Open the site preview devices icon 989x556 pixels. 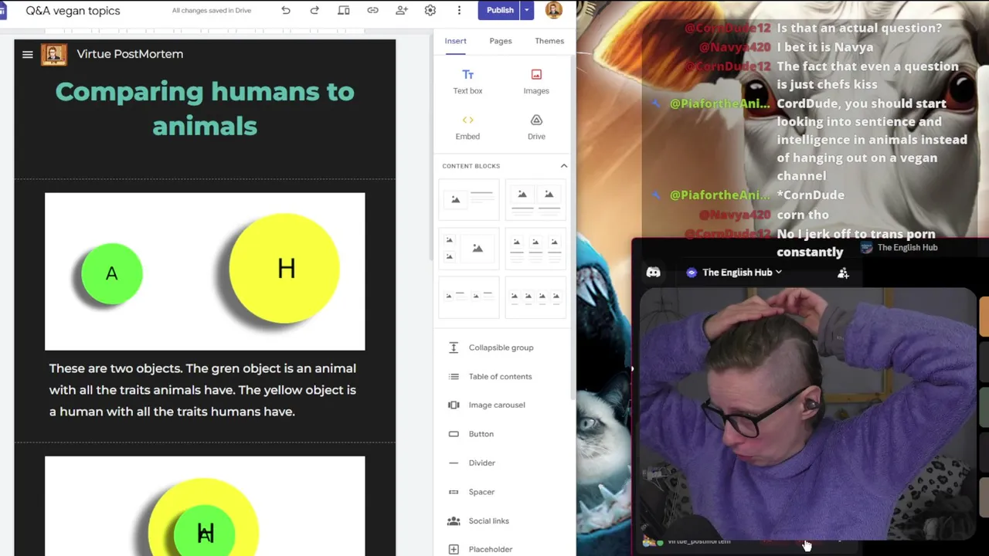coord(344,10)
